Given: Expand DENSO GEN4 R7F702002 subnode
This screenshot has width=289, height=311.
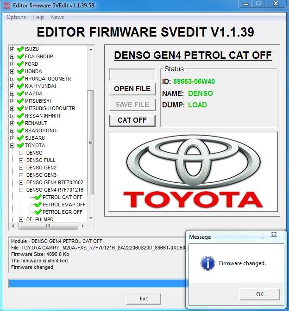Looking at the screenshot, I should (21, 182).
